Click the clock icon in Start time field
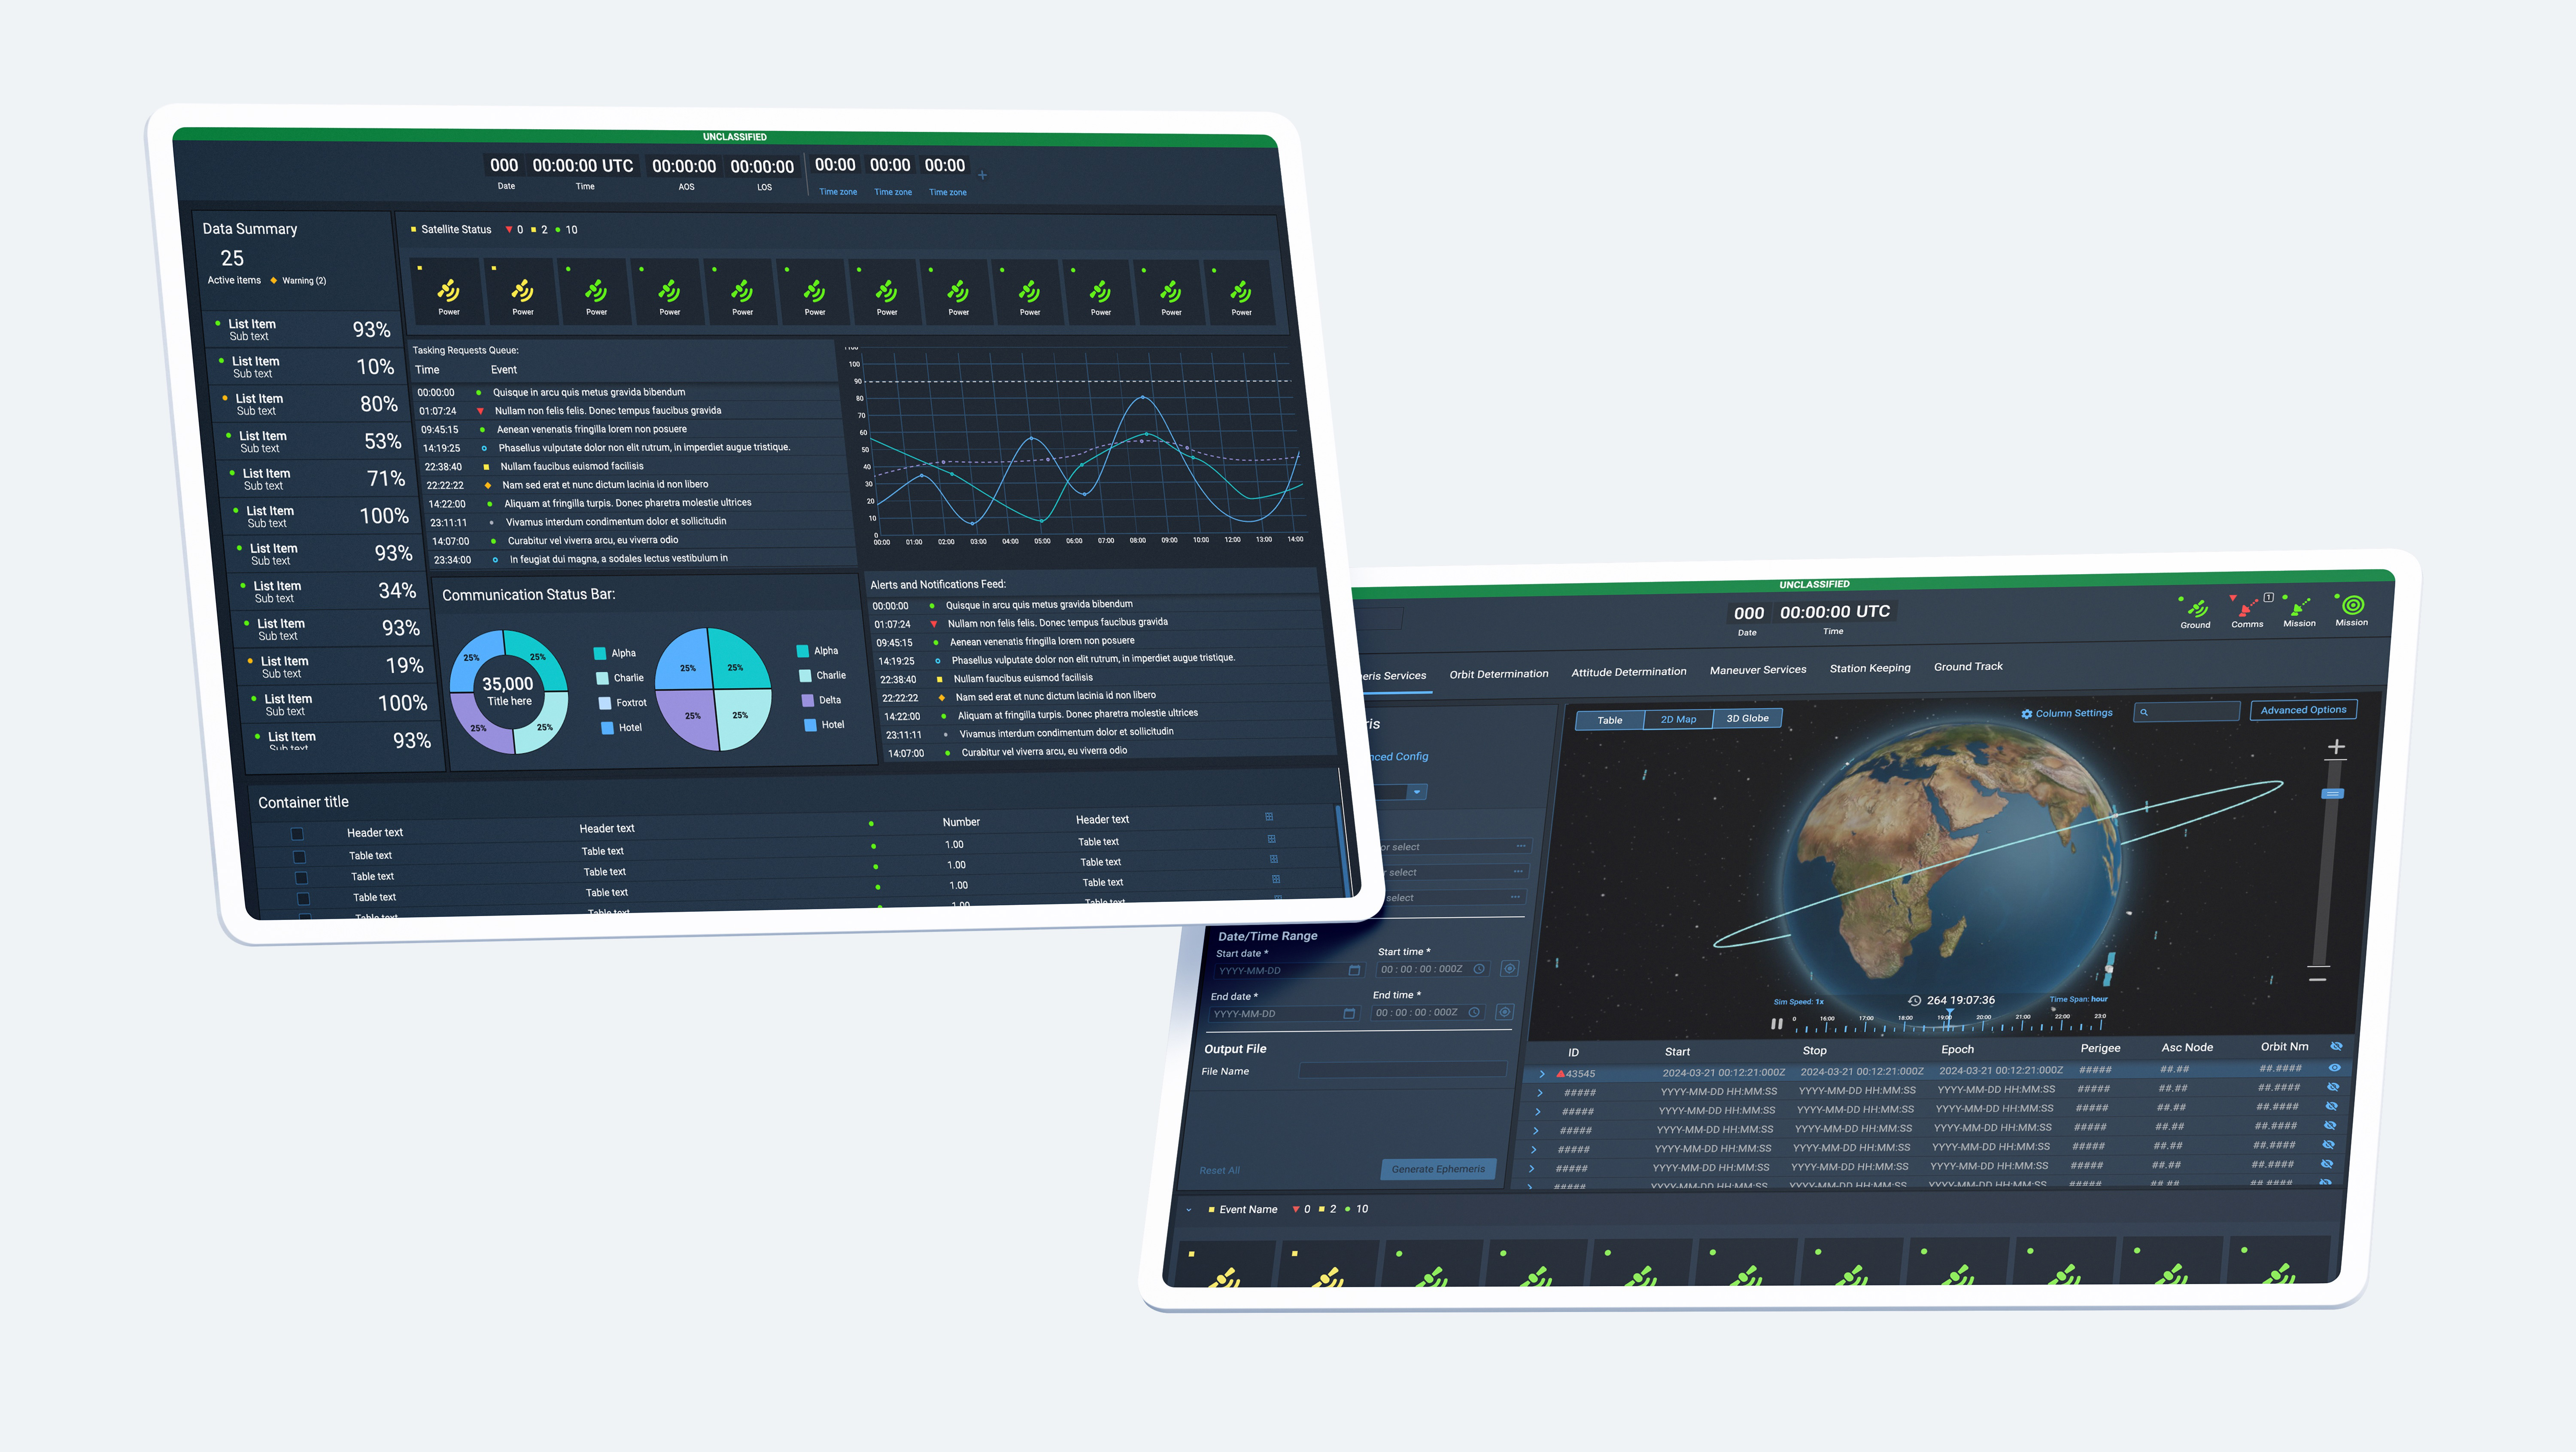This screenshot has height=1452, width=2576. click(x=1479, y=968)
